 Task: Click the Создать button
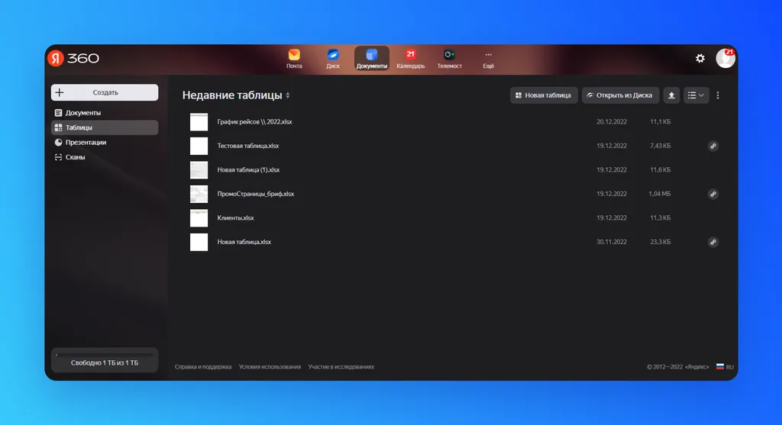click(105, 92)
